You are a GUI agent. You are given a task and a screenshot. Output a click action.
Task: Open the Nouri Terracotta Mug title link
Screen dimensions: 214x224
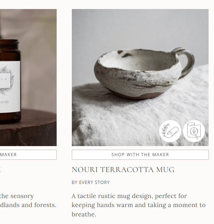(x=123, y=170)
